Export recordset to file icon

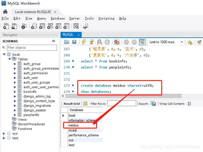tap(153, 104)
